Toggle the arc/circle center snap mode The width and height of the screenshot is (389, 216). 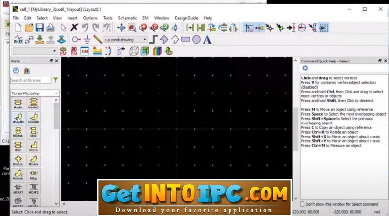point(301,28)
